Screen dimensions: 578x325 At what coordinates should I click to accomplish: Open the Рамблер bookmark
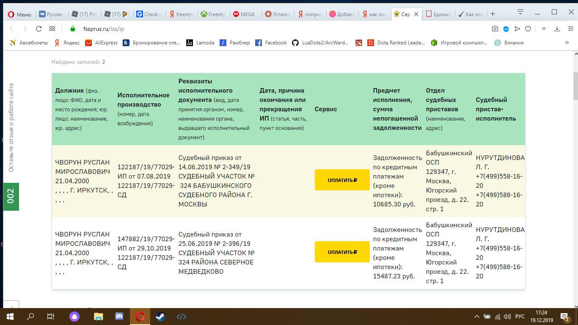[235, 42]
